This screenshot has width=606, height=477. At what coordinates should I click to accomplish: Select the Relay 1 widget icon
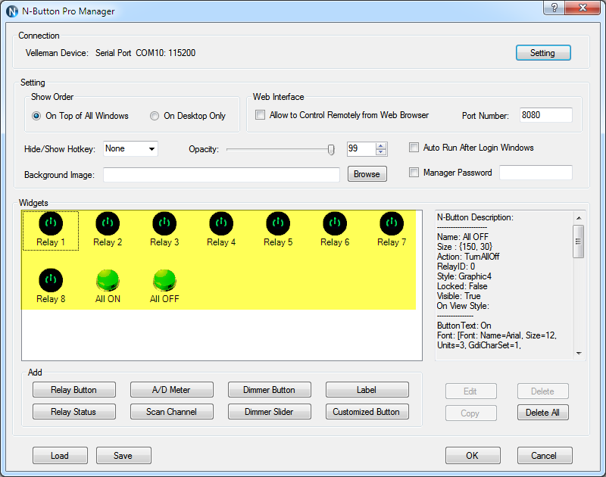pos(51,223)
